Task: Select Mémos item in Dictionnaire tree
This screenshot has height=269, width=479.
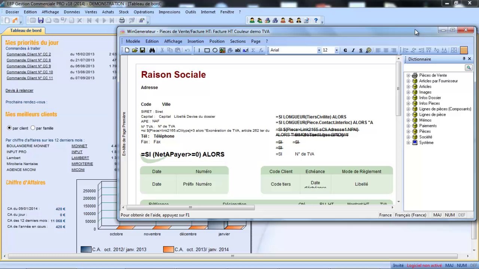Action: [x=425, y=120]
